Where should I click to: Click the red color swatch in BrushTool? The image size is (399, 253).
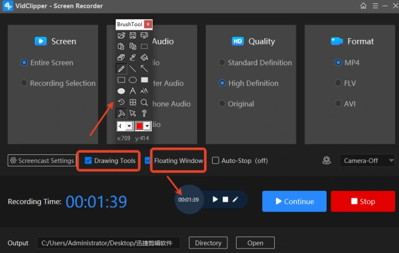(139, 126)
